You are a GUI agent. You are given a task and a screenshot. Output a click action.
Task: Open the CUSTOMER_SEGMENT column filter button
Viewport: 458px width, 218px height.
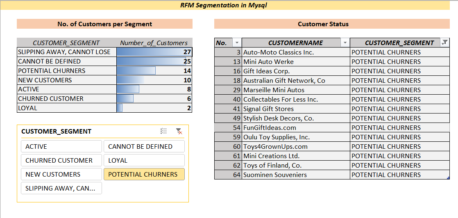click(x=445, y=43)
